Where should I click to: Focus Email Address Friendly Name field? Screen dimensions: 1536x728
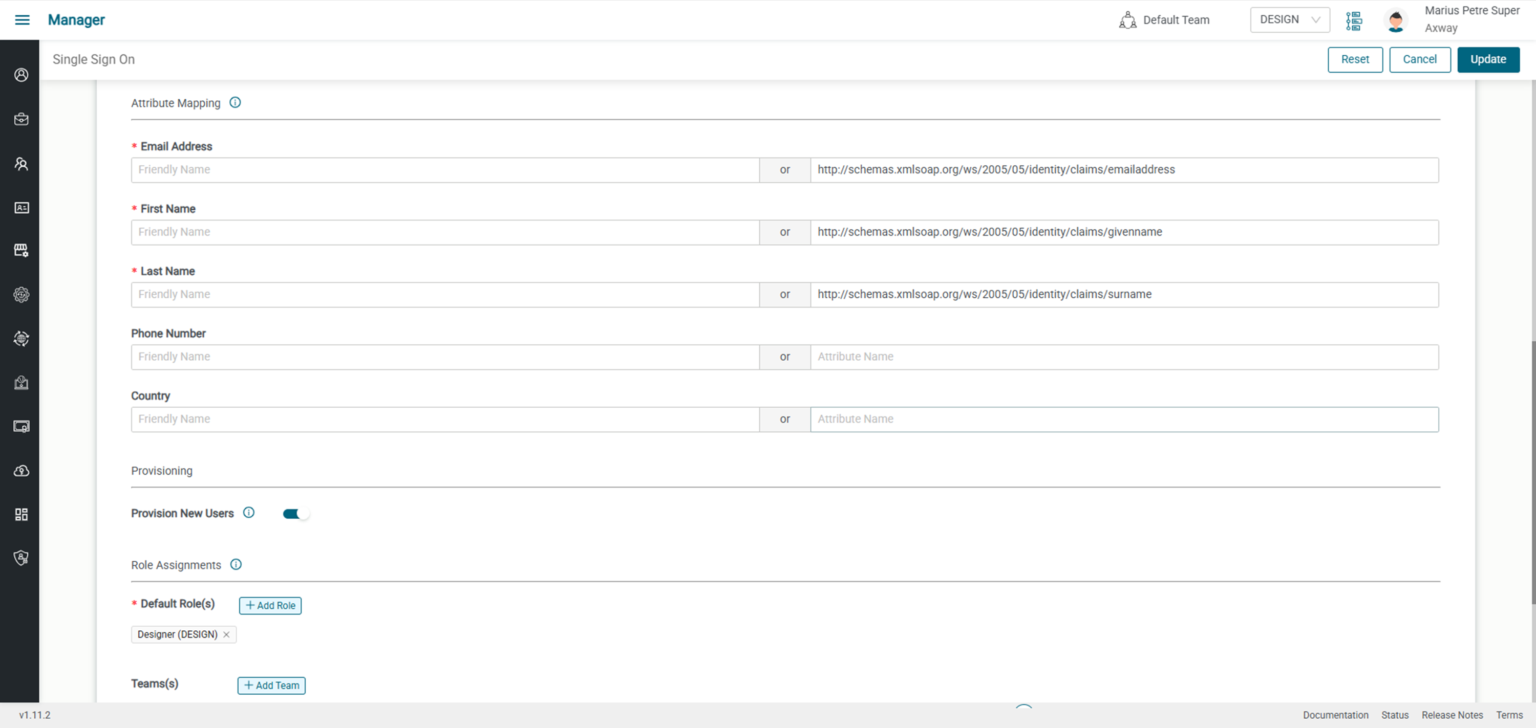445,170
